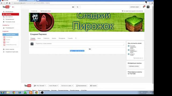
Task: Click the highlighted no-content message text
Action: point(77,51)
